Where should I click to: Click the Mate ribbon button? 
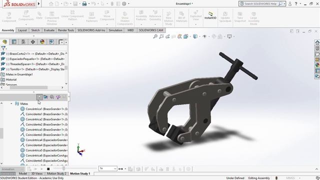pyautogui.click(x=39, y=16)
